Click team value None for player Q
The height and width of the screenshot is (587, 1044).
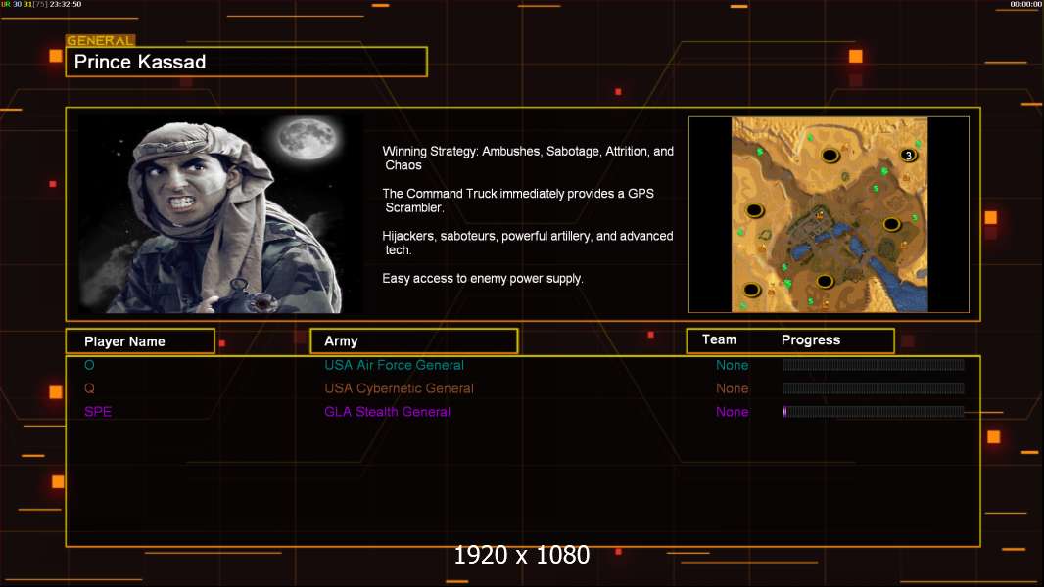pos(732,388)
